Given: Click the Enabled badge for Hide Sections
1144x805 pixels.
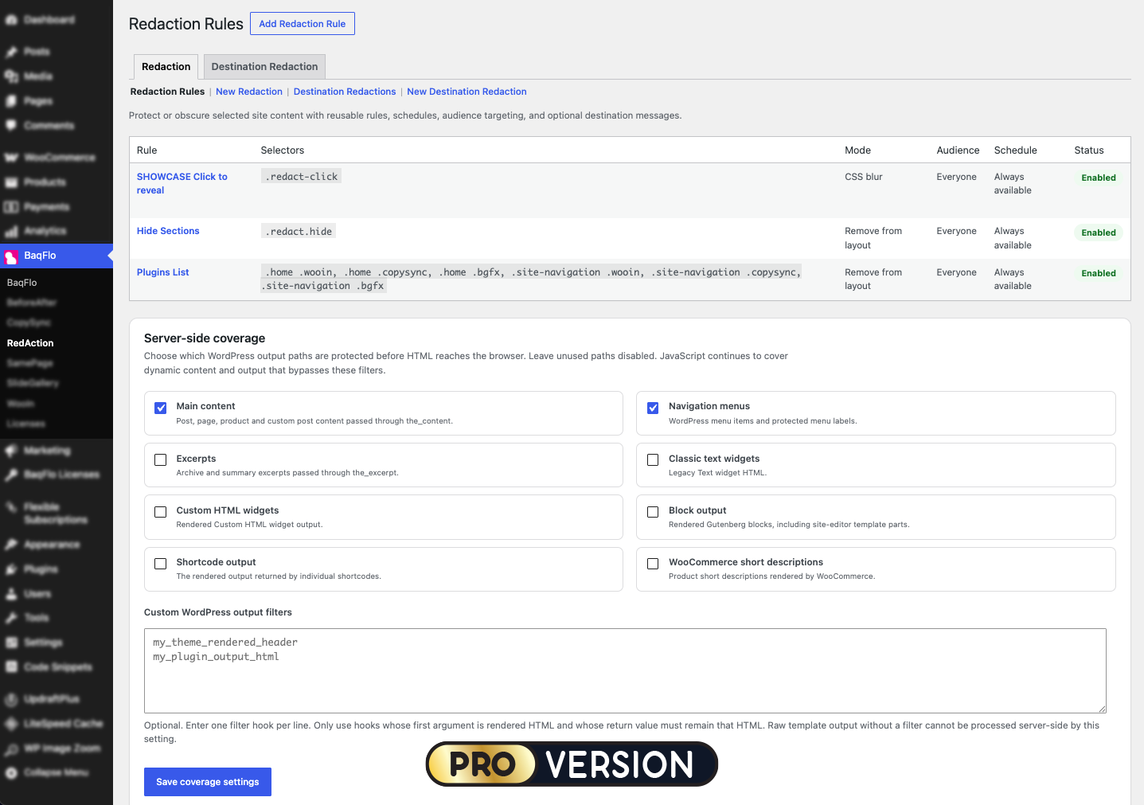Looking at the screenshot, I should pos(1099,233).
